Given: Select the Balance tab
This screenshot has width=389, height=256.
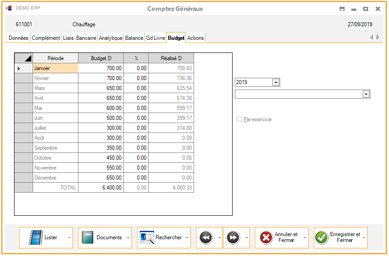Looking at the screenshot, I should point(134,38).
